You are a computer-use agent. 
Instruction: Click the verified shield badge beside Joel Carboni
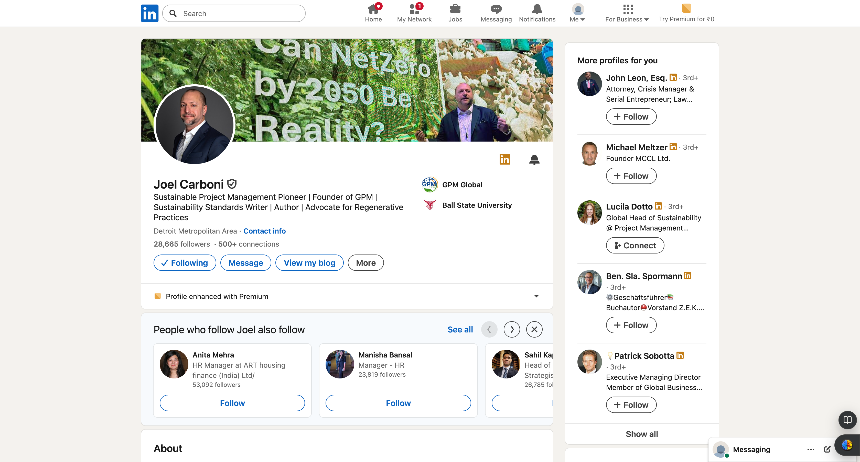[232, 184]
